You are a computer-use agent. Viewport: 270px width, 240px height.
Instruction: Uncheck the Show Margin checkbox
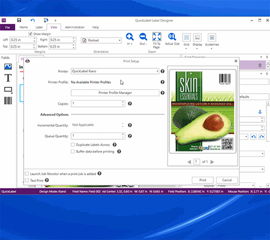(30, 34)
